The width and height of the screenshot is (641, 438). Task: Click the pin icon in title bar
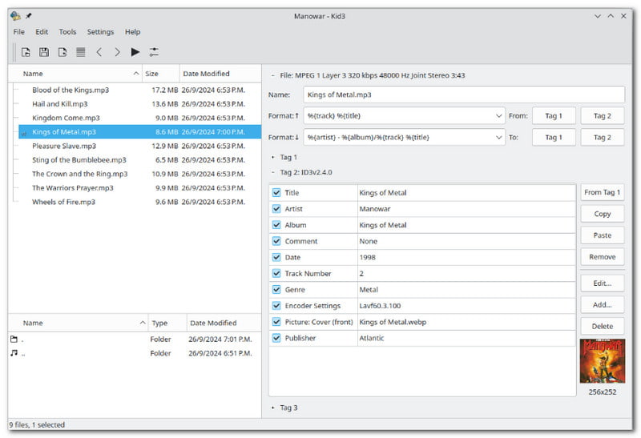tap(29, 16)
